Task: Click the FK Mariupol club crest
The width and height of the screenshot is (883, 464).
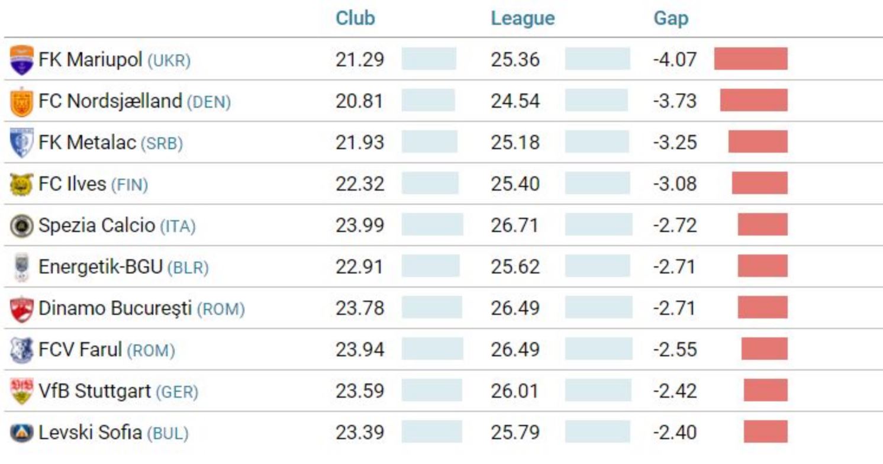Action: [x=22, y=60]
